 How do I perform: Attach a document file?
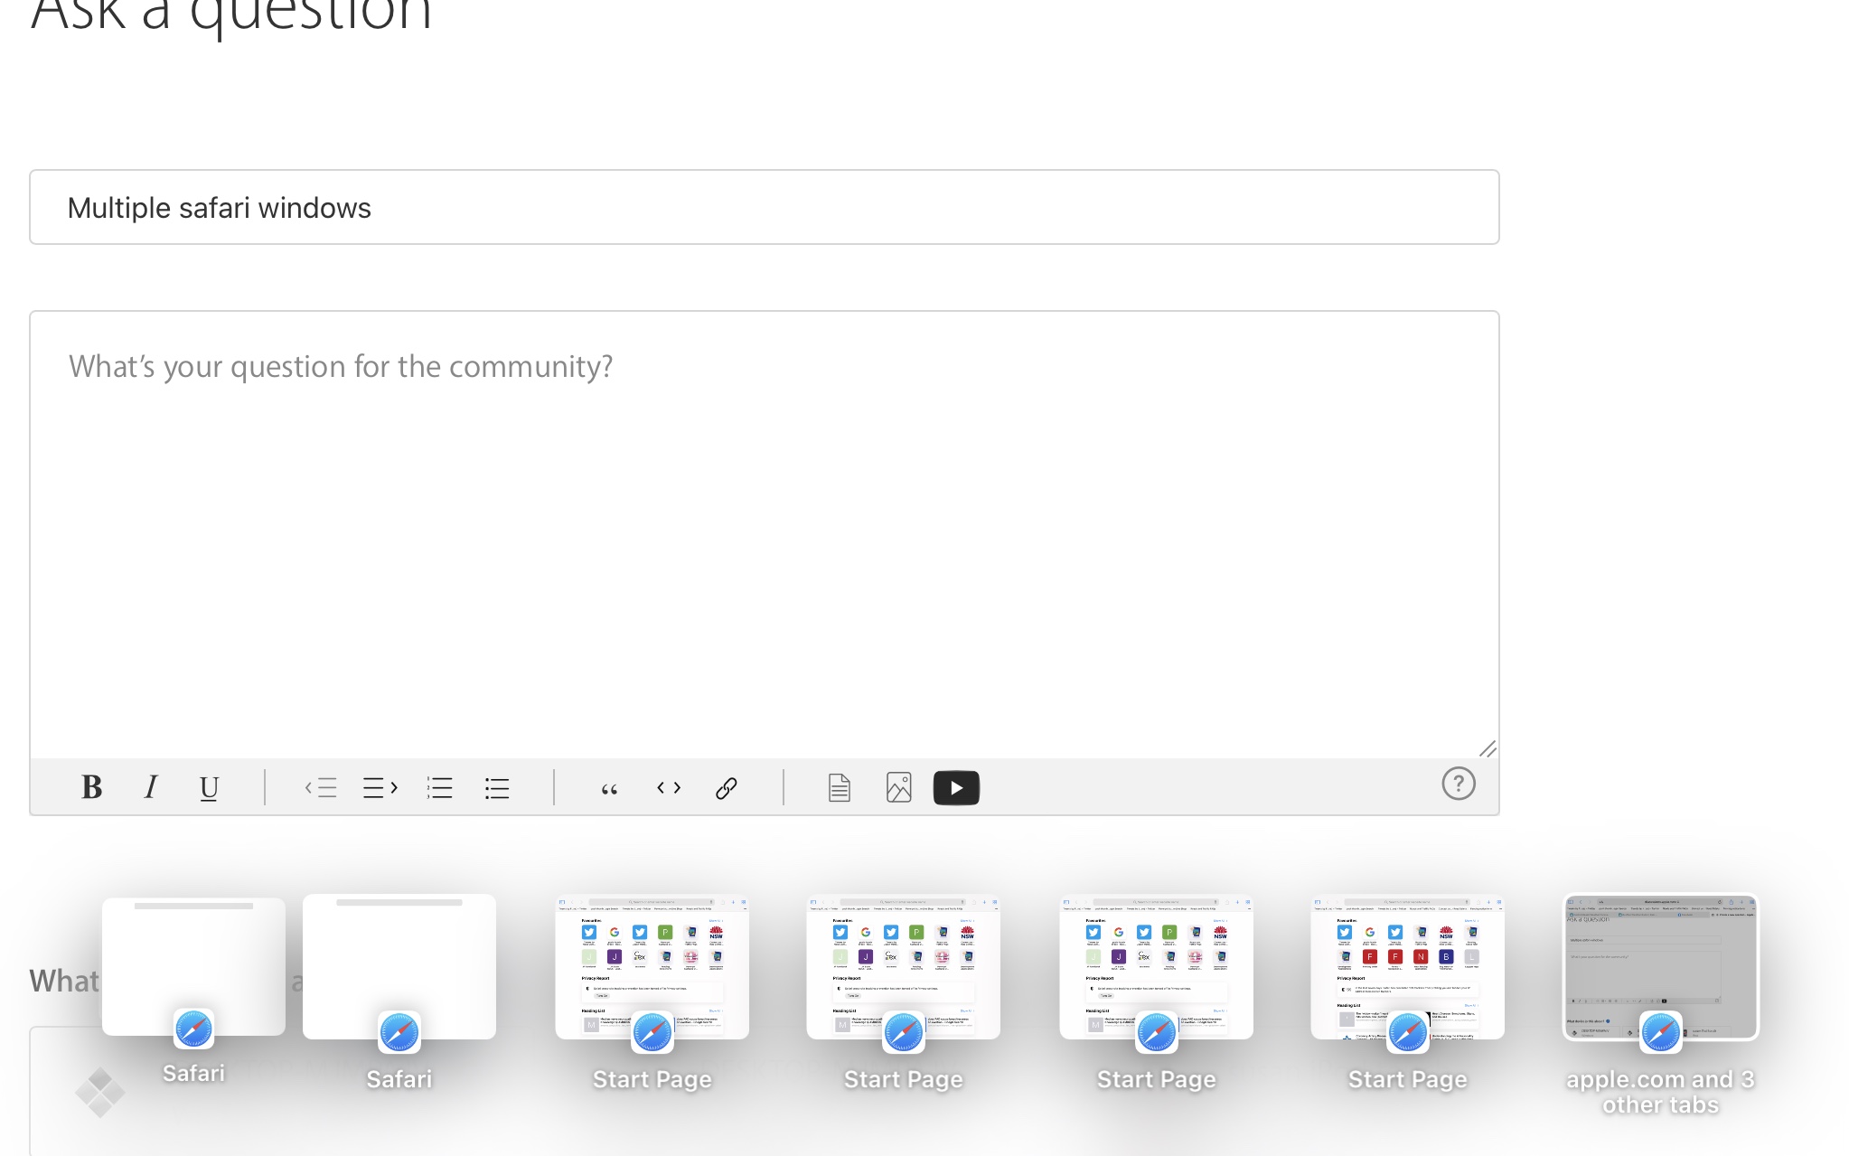840,788
